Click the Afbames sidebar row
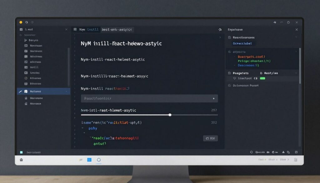Image resolution: width=320 pixels, height=183 pixels. tap(36, 78)
